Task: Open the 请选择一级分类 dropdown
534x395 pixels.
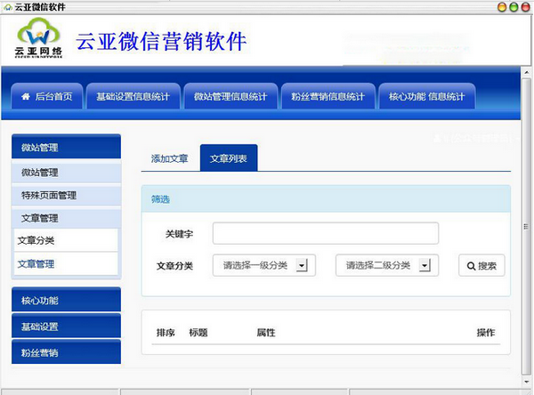Action: tap(264, 265)
